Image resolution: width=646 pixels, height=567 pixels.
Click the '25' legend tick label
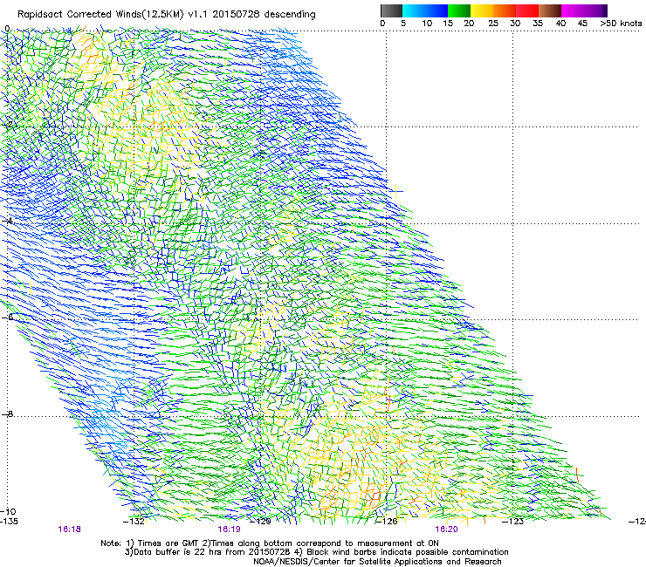point(493,24)
